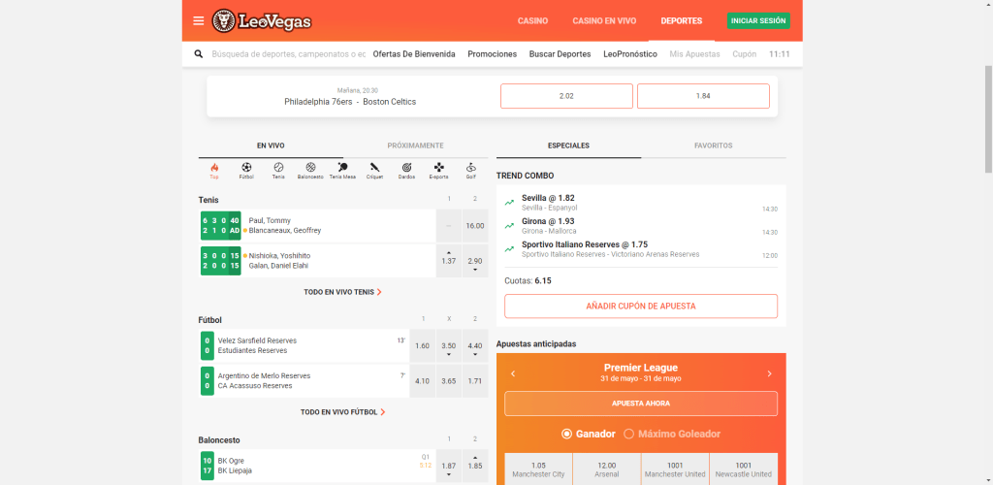Switch to the Próximamente tab
The height and width of the screenshot is (485, 993).
pos(415,145)
